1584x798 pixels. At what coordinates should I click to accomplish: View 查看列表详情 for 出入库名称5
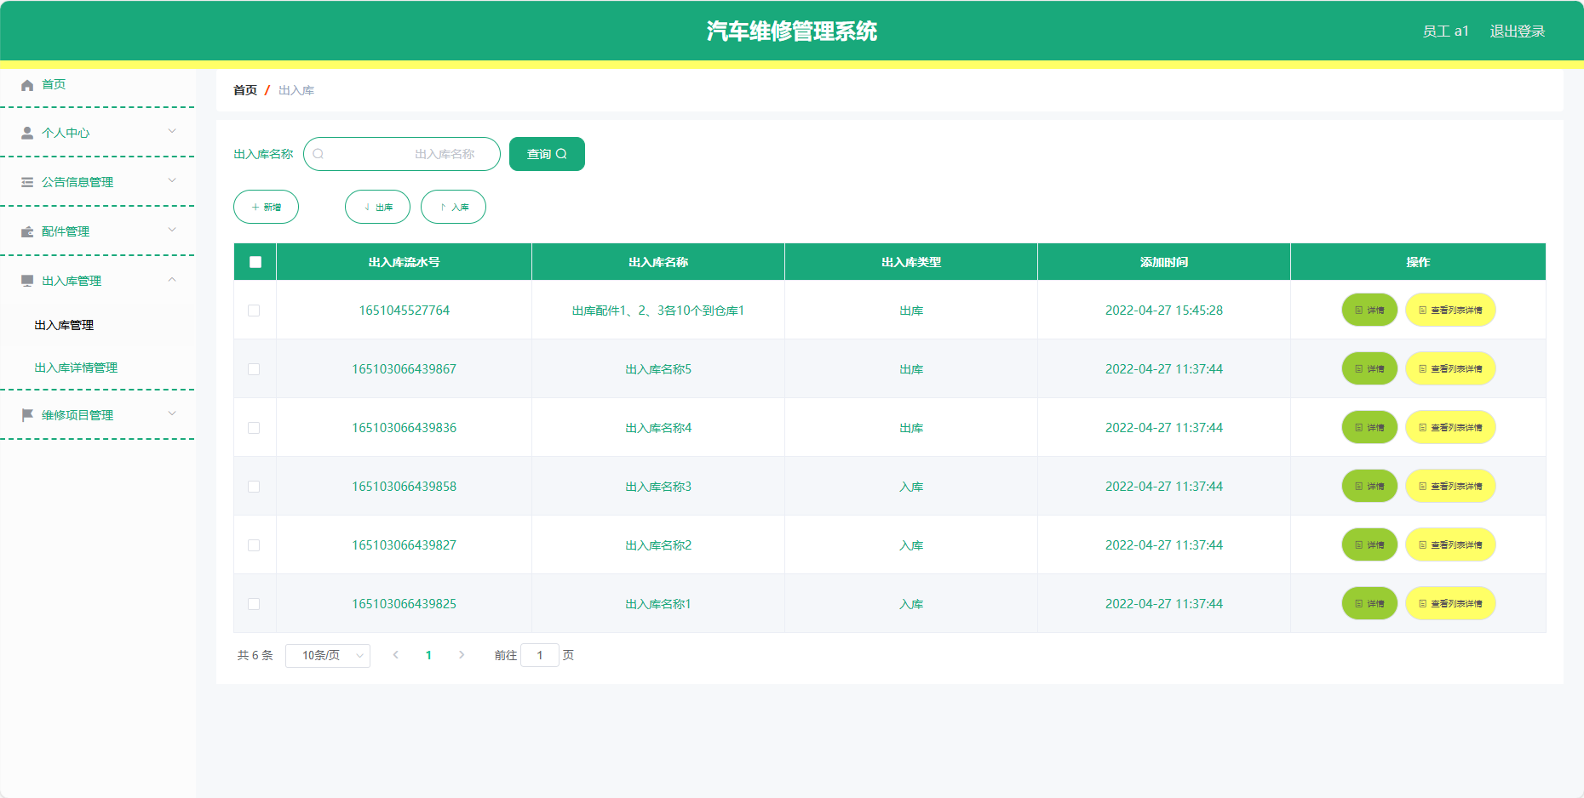[x=1450, y=369]
